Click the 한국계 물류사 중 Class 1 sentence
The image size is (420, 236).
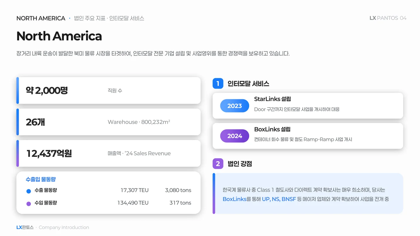point(304,190)
